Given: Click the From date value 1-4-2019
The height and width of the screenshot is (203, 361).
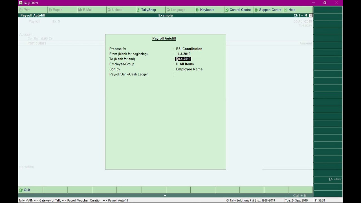Looking at the screenshot, I should [x=184, y=54].
